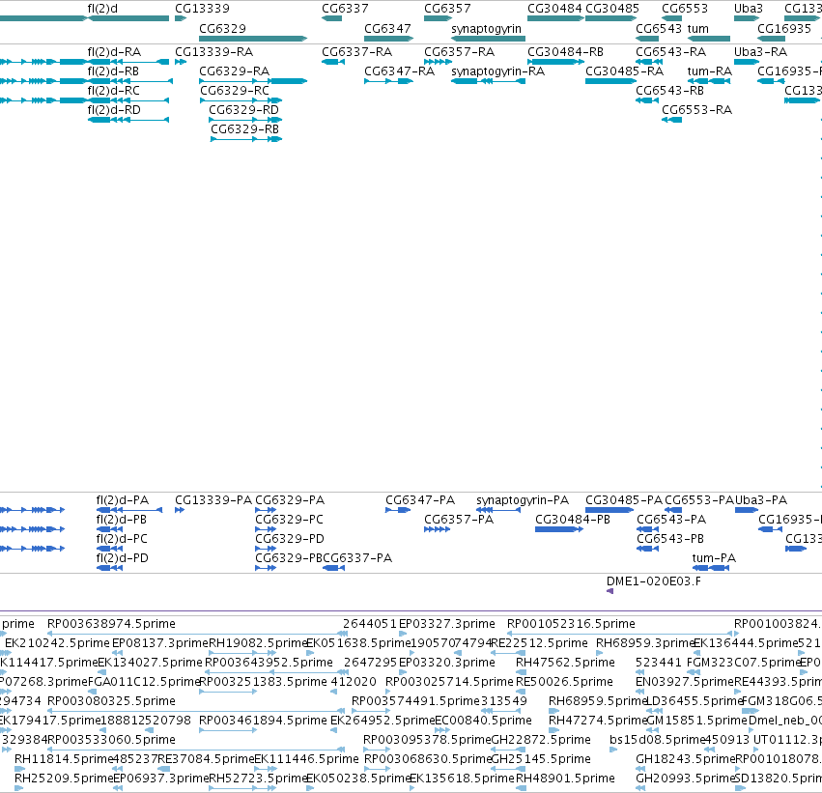Screen dimensions: 822x793
Task: Click transcript label CG6329-RB
Action: point(244,129)
